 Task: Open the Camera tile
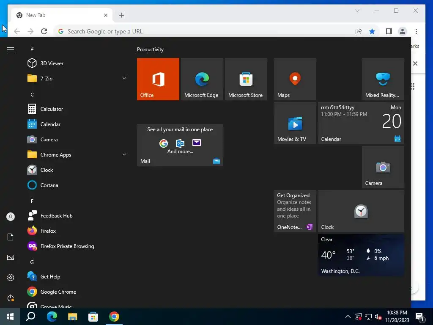pyautogui.click(x=383, y=167)
